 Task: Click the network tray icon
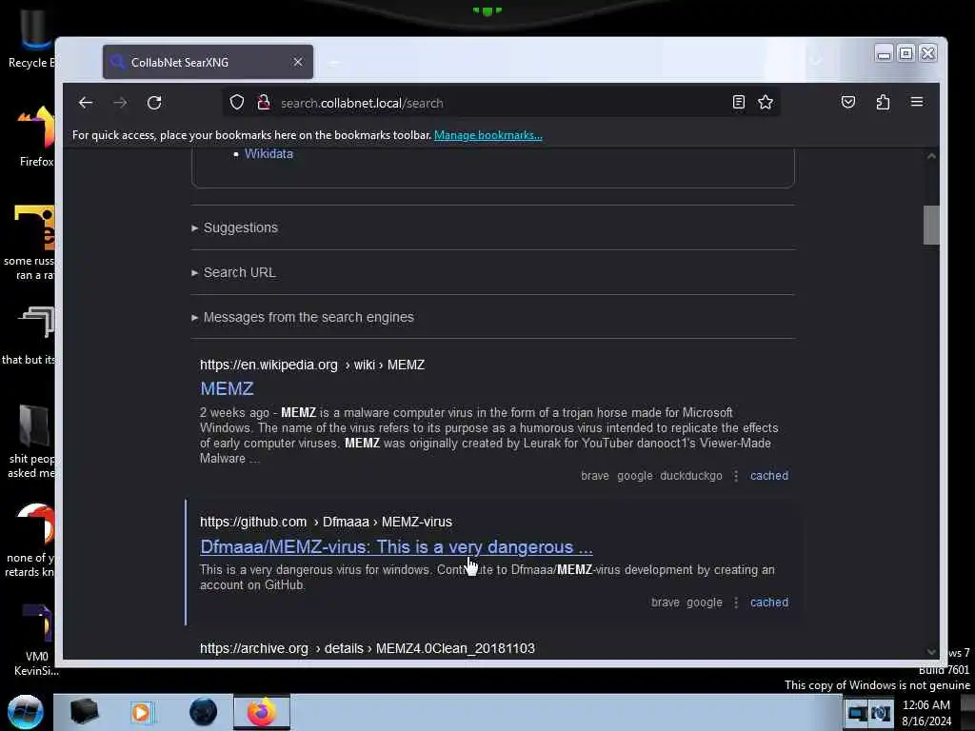tap(858, 713)
